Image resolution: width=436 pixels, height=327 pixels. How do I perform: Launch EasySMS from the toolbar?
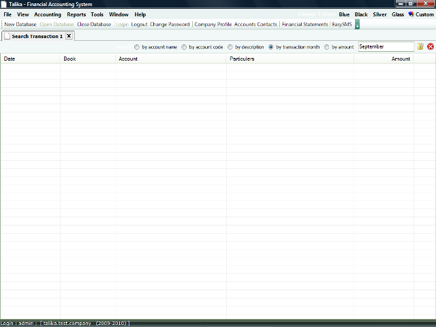click(342, 25)
